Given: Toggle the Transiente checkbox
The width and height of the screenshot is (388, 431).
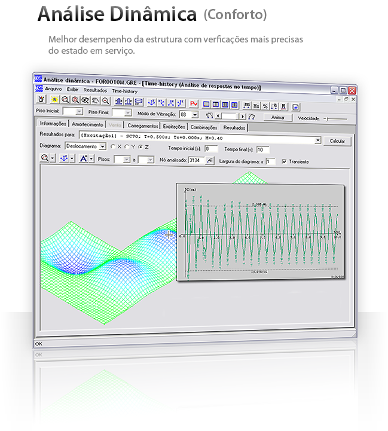Looking at the screenshot, I should (x=284, y=161).
